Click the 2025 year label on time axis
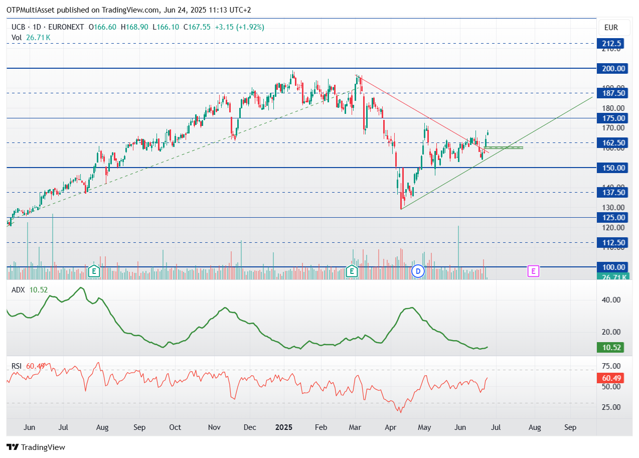The image size is (639, 458). click(284, 427)
